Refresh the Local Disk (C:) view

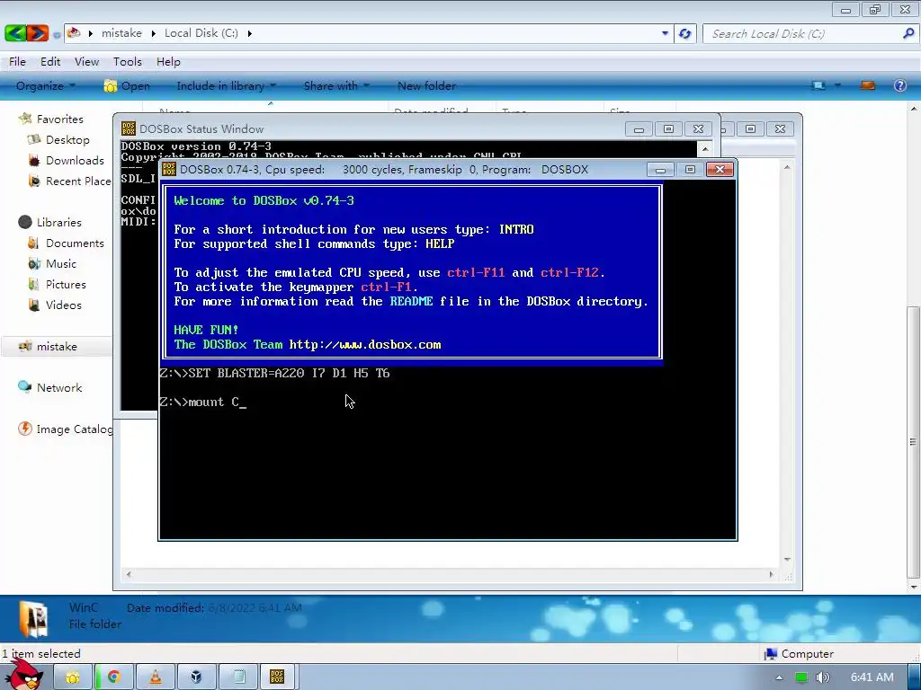[x=684, y=33]
